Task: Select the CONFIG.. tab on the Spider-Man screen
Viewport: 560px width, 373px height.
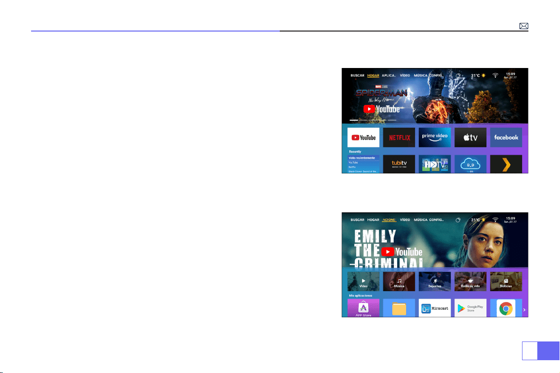Action: tap(436, 75)
